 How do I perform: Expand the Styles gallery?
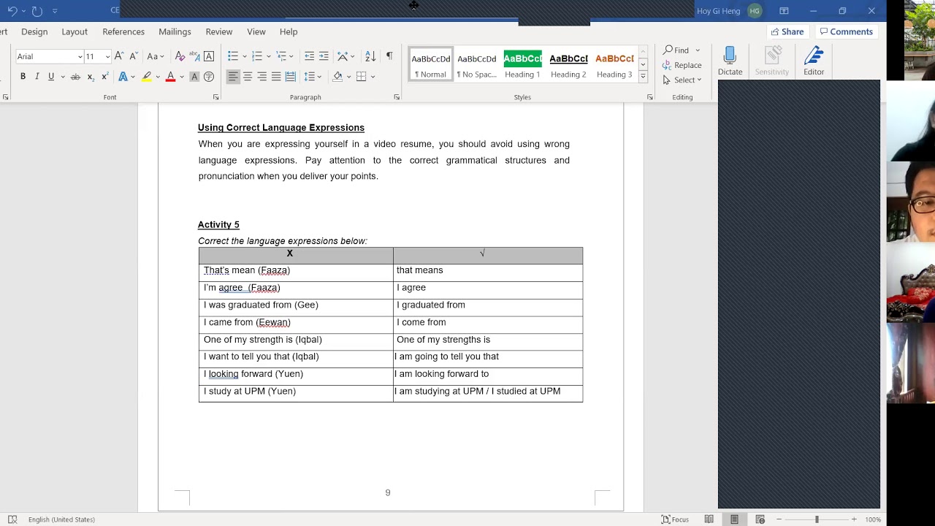coord(643,76)
